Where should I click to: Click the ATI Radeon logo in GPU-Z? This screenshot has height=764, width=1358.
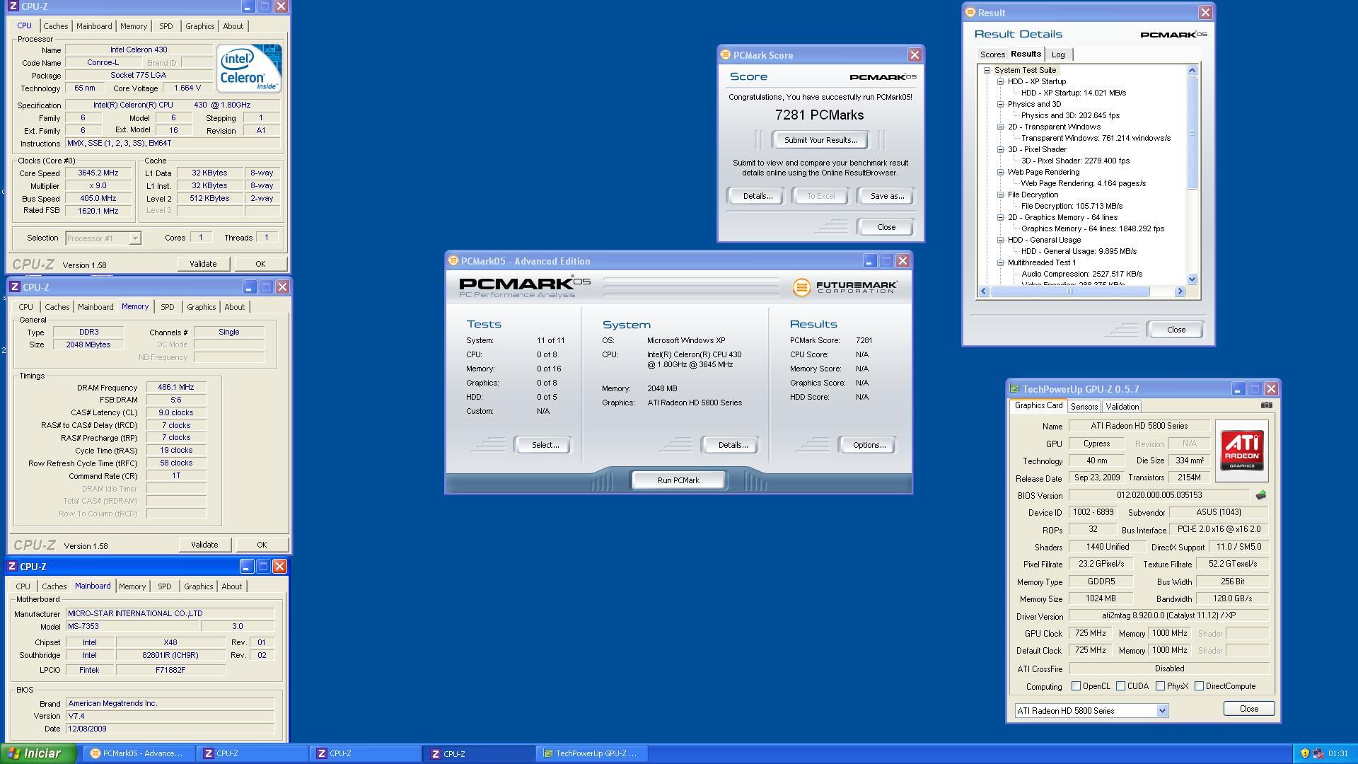(1242, 451)
